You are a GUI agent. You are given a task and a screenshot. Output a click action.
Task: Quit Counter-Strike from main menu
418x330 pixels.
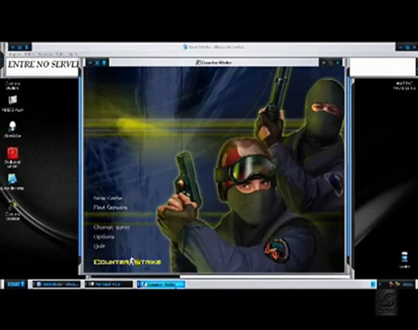(x=99, y=246)
